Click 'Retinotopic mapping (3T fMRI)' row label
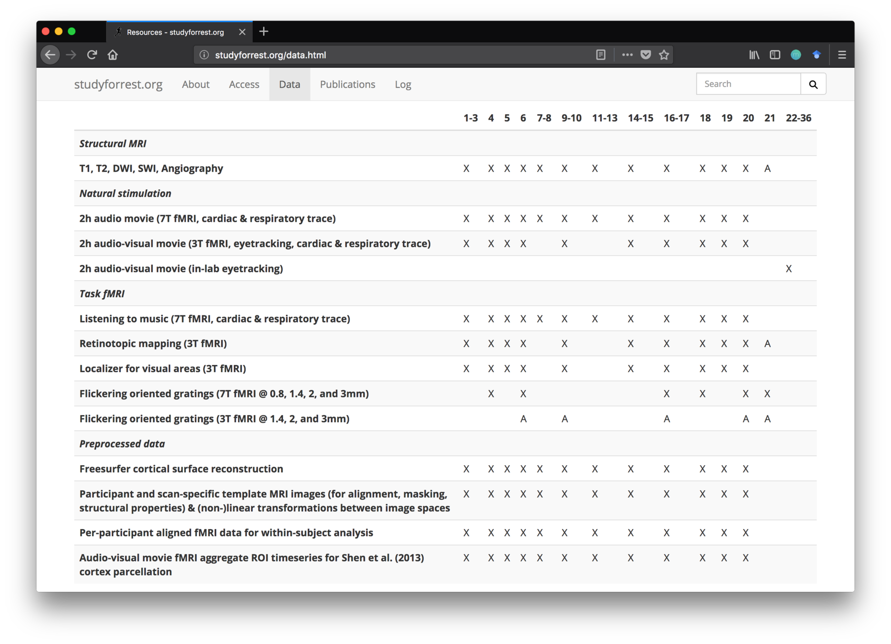 pos(153,343)
